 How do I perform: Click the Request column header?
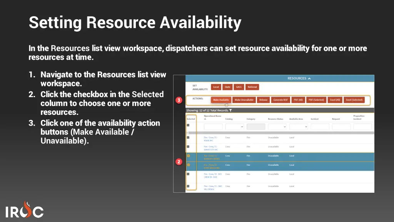pyautogui.click(x=336, y=119)
